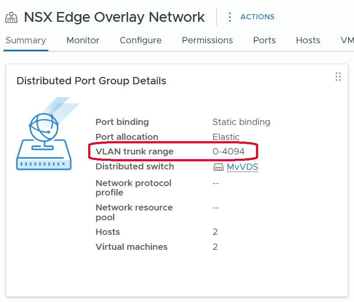Select the Summary tab
The image size is (354, 302).
[x=26, y=40]
